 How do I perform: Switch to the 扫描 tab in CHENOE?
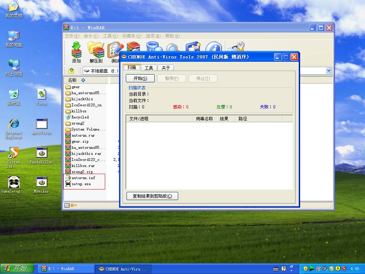tap(132, 67)
